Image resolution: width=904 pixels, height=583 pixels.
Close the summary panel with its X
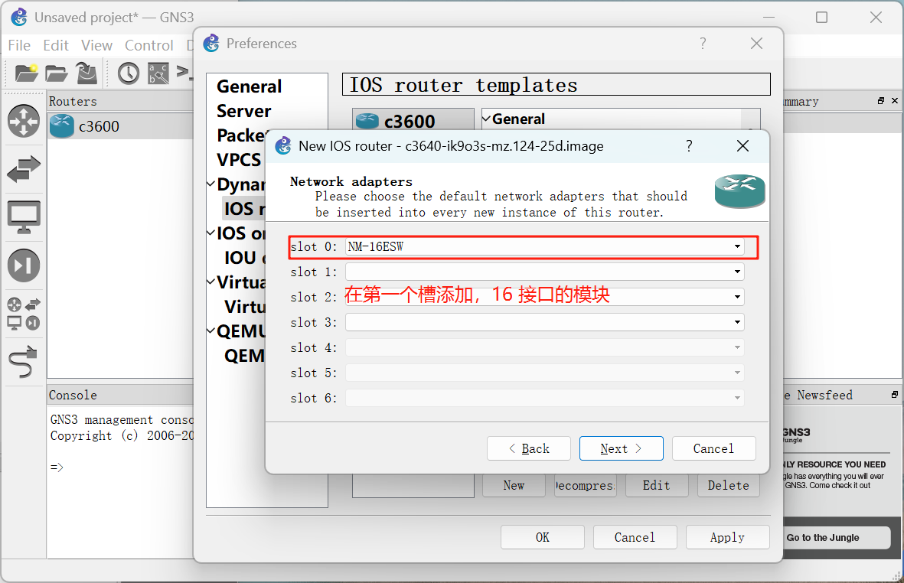pos(895,101)
